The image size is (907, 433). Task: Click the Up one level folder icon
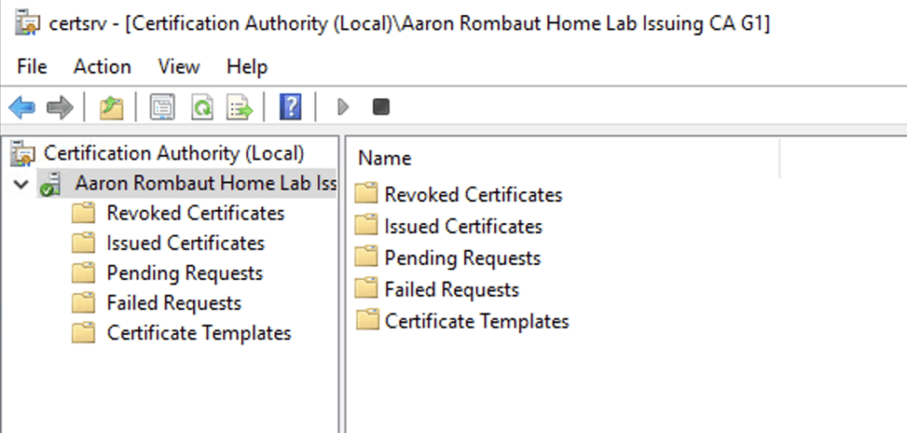[111, 108]
